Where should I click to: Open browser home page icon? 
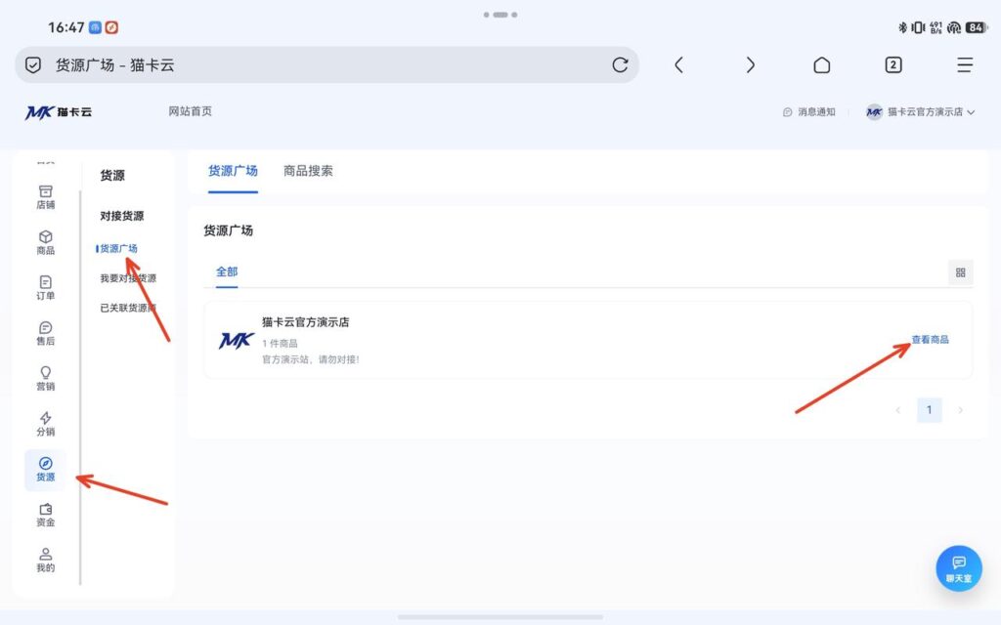click(x=821, y=65)
